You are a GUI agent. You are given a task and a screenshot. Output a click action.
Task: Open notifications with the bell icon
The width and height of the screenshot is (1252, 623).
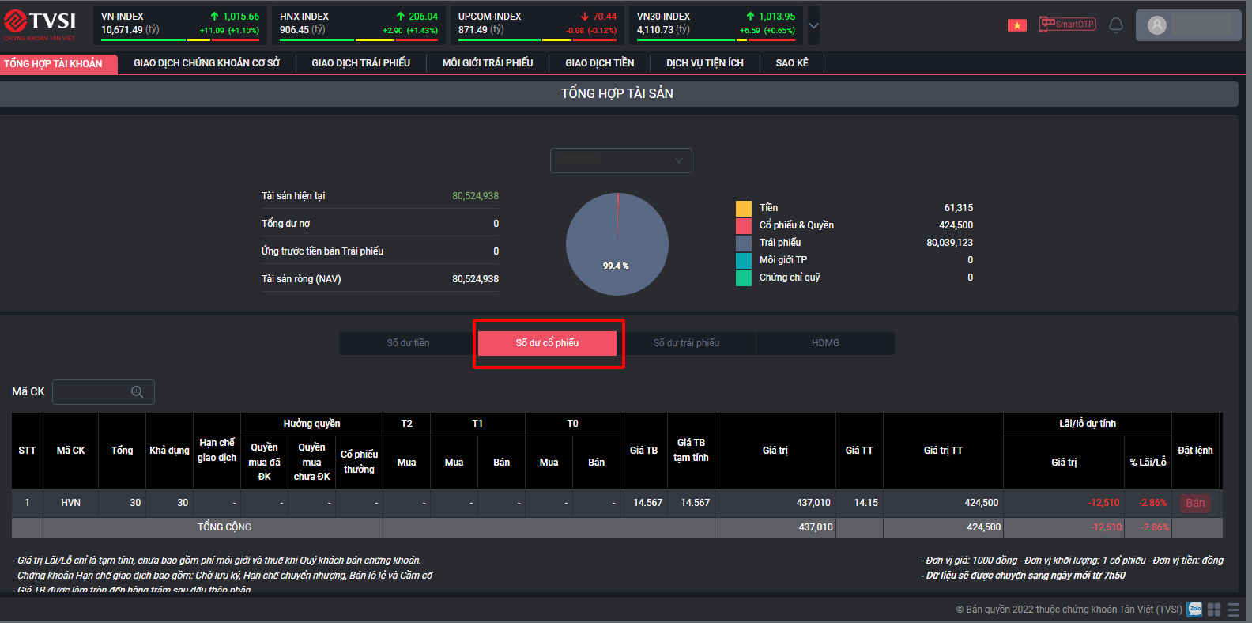(x=1116, y=25)
